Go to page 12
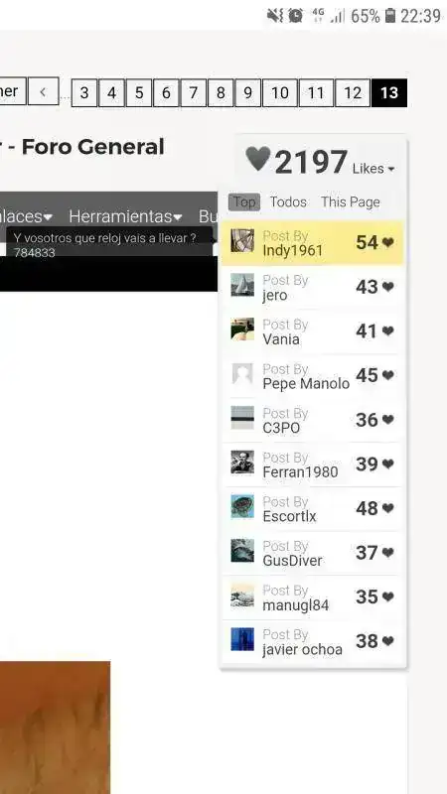This screenshot has width=447, height=794. click(353, 93)
